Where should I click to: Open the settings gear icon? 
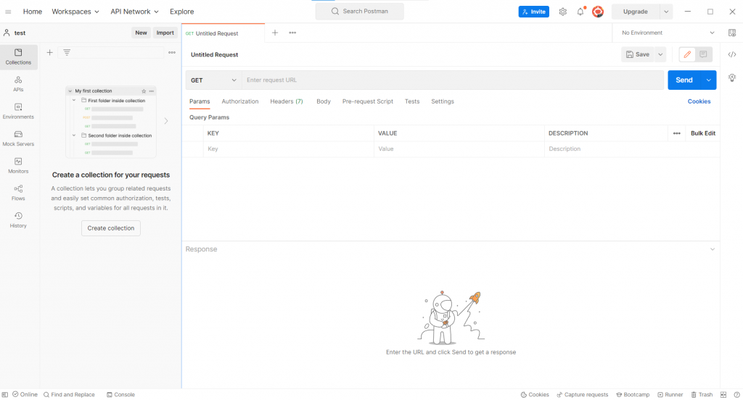pos(562,12)
